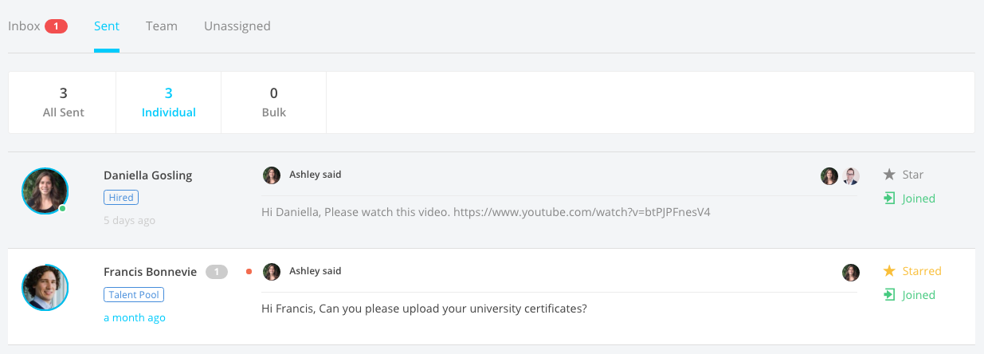This screenshot has height=354, width=984.
Task: Filter by Bulk messages
Action: click(274, 103)
